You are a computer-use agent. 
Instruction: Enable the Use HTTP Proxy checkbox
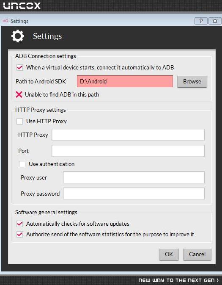coord(19,121)
